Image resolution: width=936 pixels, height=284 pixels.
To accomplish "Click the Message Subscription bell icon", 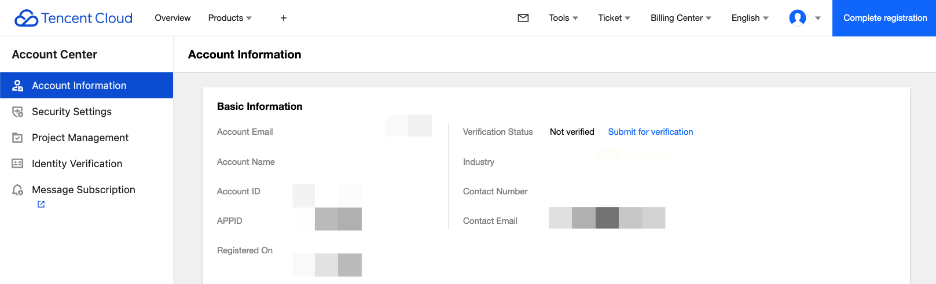I will 18,190.
